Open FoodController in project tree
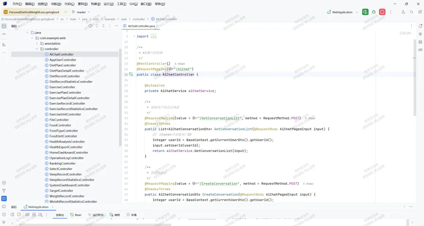Image resolution: width=424 pixels, height=226 pixels. tap(60, 125)
